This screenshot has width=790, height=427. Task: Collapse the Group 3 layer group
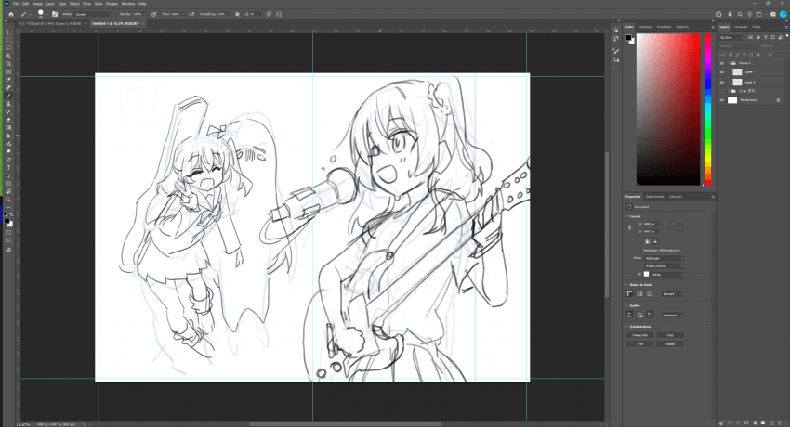click(x=729, y=63)
